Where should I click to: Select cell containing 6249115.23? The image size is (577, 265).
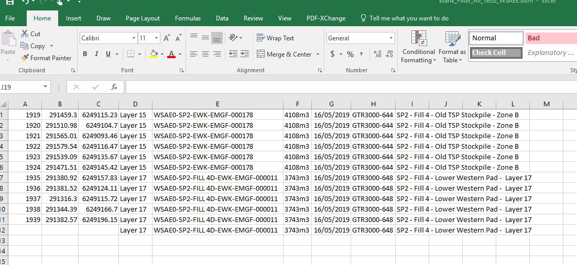(x=99, y=115)
